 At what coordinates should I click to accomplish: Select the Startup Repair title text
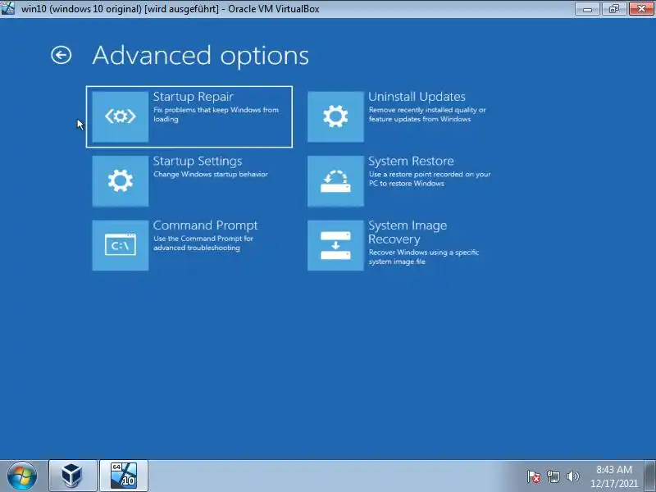(x=193, y=97)
